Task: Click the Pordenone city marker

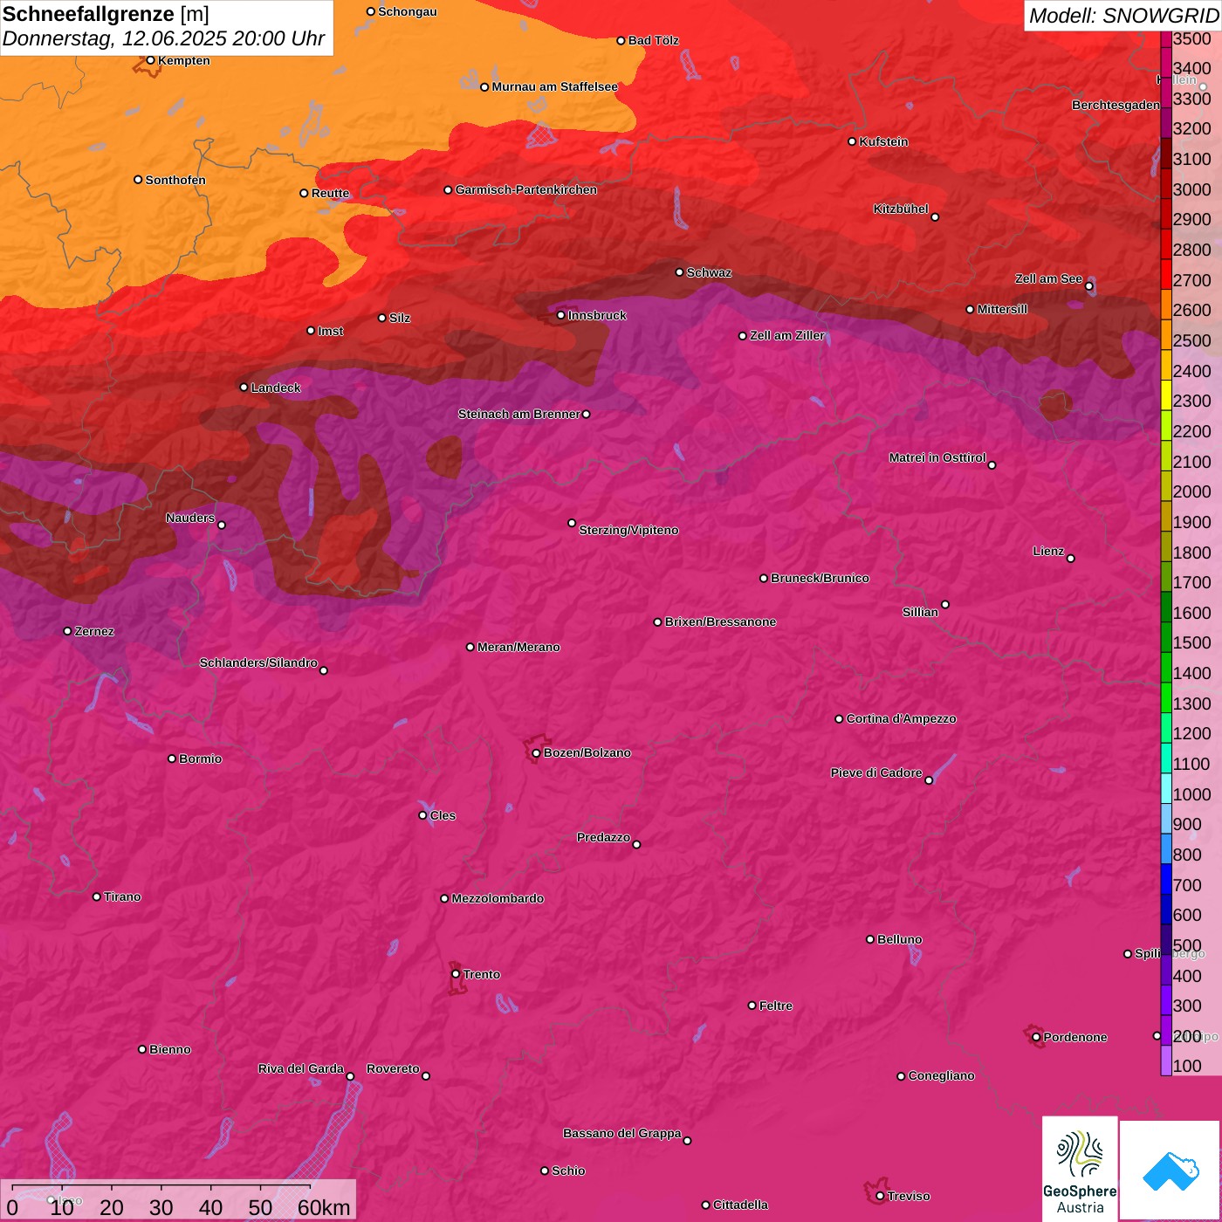Action: (x=1036, y=1037)
